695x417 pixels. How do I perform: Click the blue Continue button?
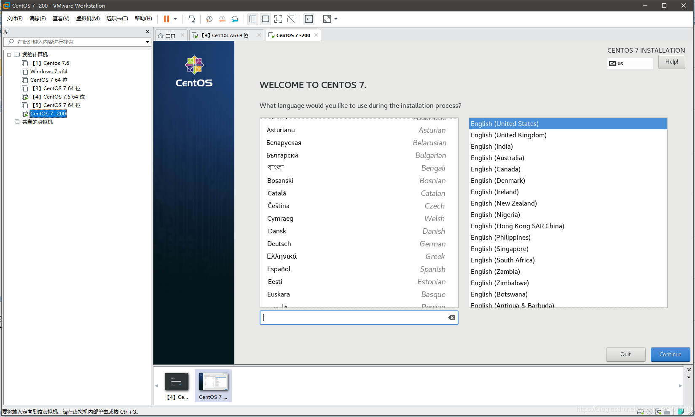pyautogui.click(x=670, y=355)
